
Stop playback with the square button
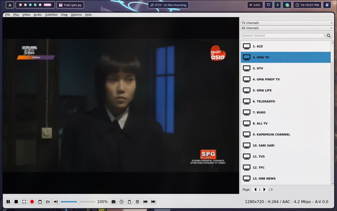tap(16, 202)
